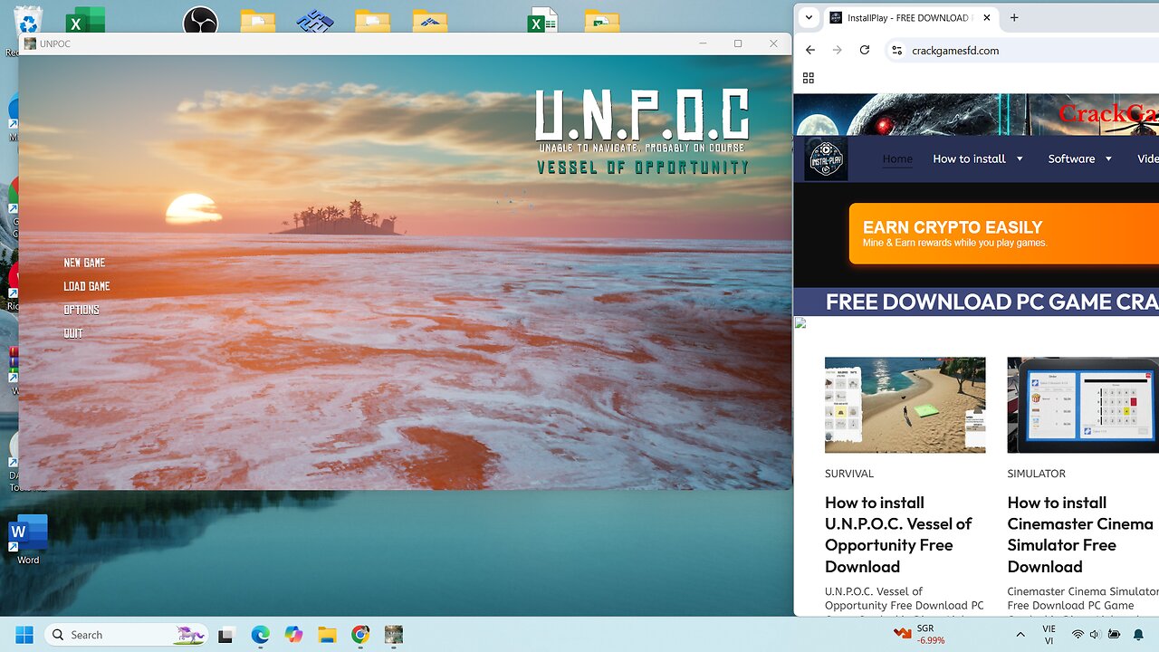The height and width of the screenshot is (652, 1159).
Task: Open Chrome apps grid shortcut
Action: tap(809, 78)
